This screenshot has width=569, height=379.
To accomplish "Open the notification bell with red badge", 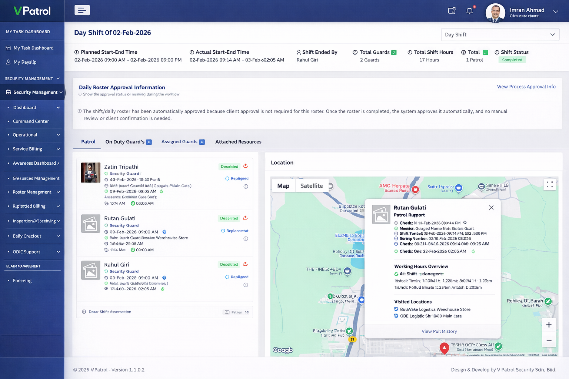I will click(x=469, y=11).
